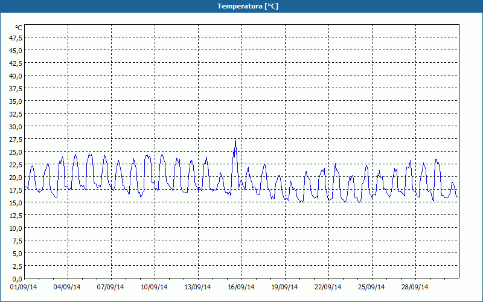Select the 40,0 y-axis value
483x302 pixels.
16,76
